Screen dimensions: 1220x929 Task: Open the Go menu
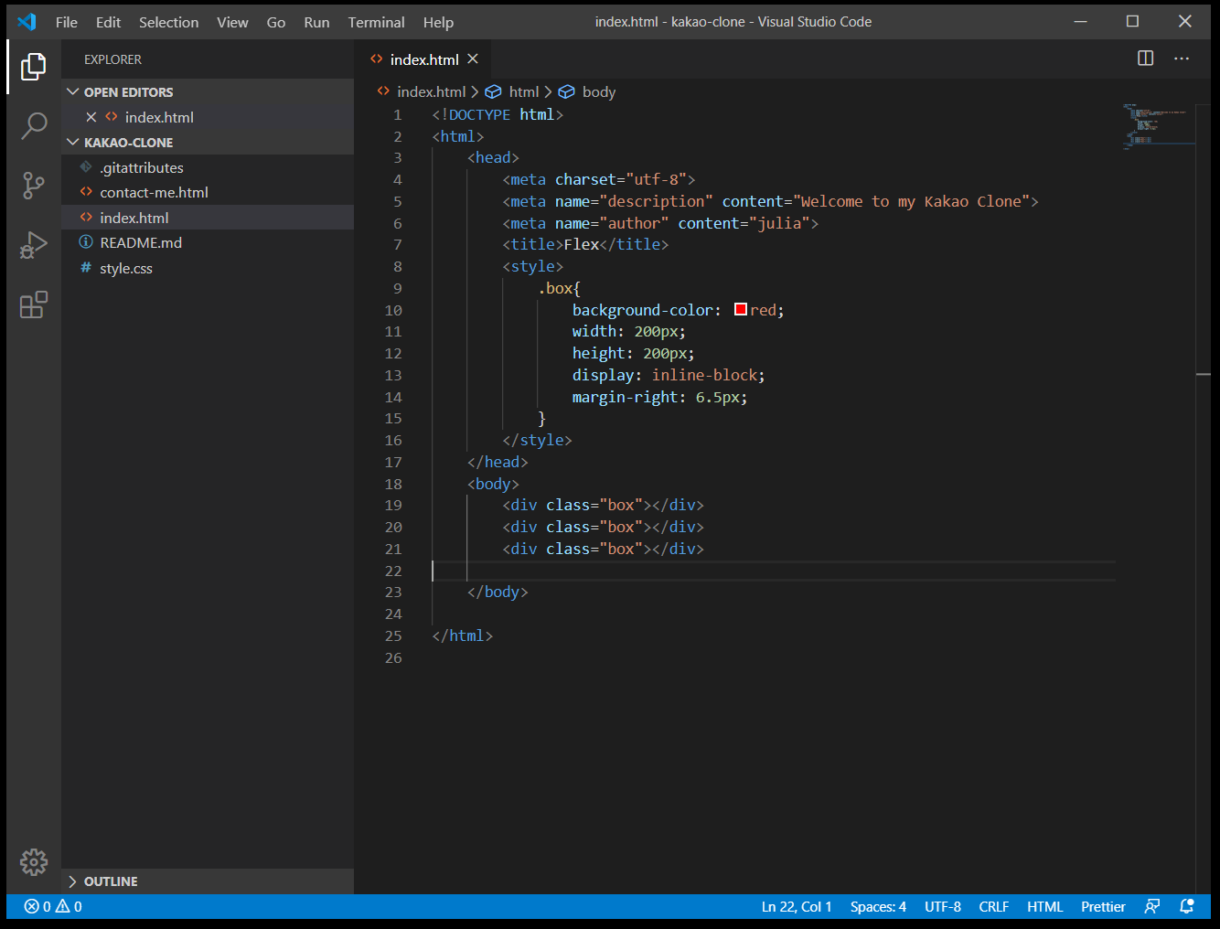(x=276, y=22)
